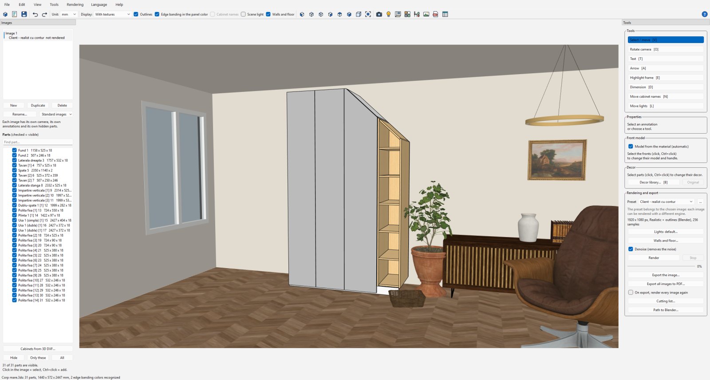Open the Preset dropdown in Rendering and export
Screen dimensions: 710x380
(666, 202)
